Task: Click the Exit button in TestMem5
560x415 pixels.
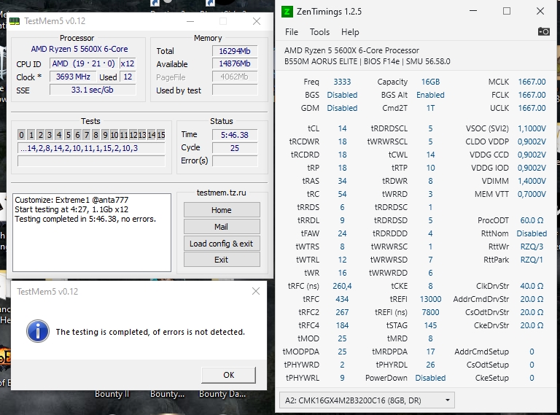Action: click(x=222, y=260)
